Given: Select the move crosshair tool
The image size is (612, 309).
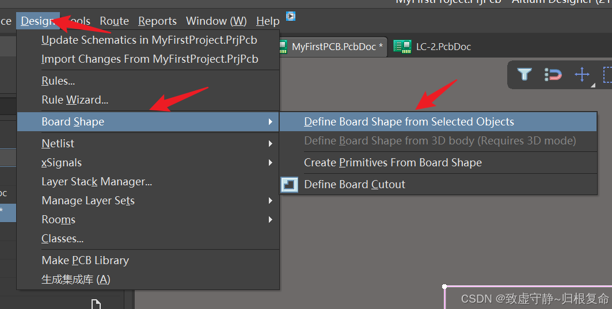Looking at the screenshot, I should pos(582,74).
